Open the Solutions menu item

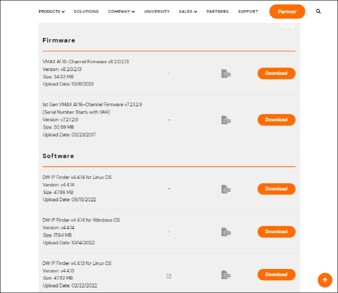[x=86, y=11]
